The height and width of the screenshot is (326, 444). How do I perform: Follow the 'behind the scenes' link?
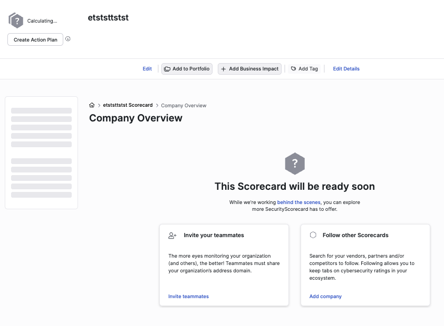299,202
